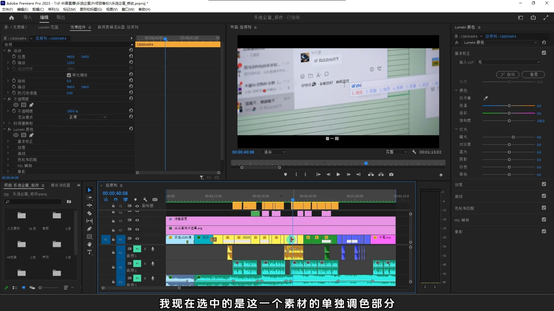This screenshot has height=311, width=554.
Task: Hide the V2 track with eye icon
Action: pos(137,230)
